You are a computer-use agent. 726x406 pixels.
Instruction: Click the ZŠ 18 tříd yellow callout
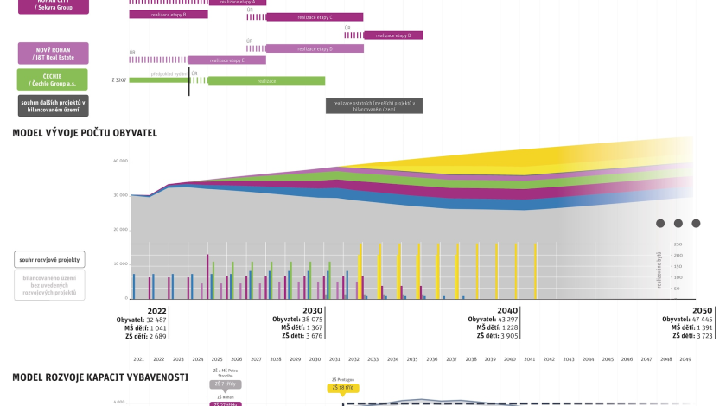click(x=343, y=388)
